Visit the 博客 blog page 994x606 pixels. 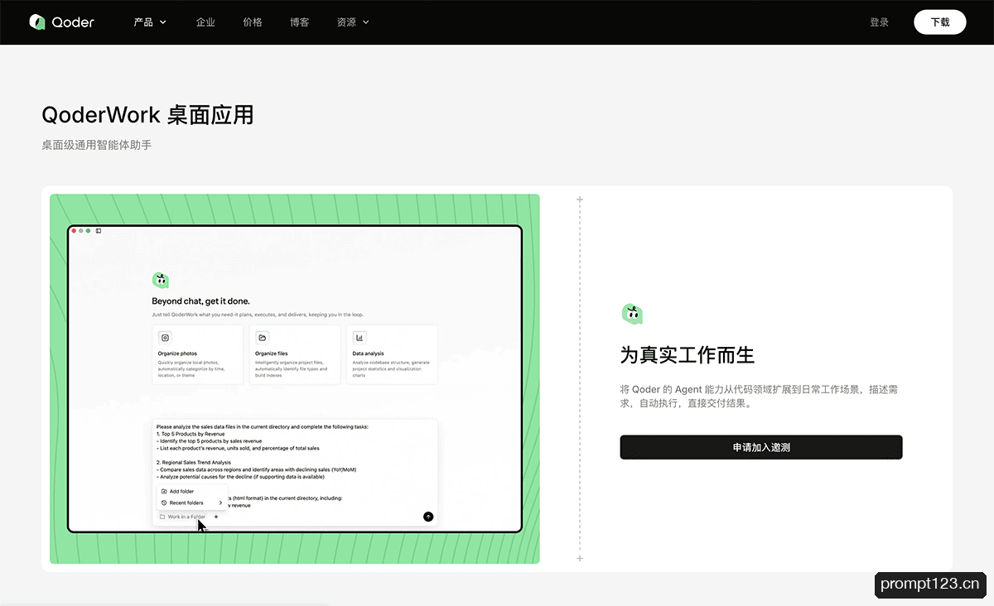(300, 22)
